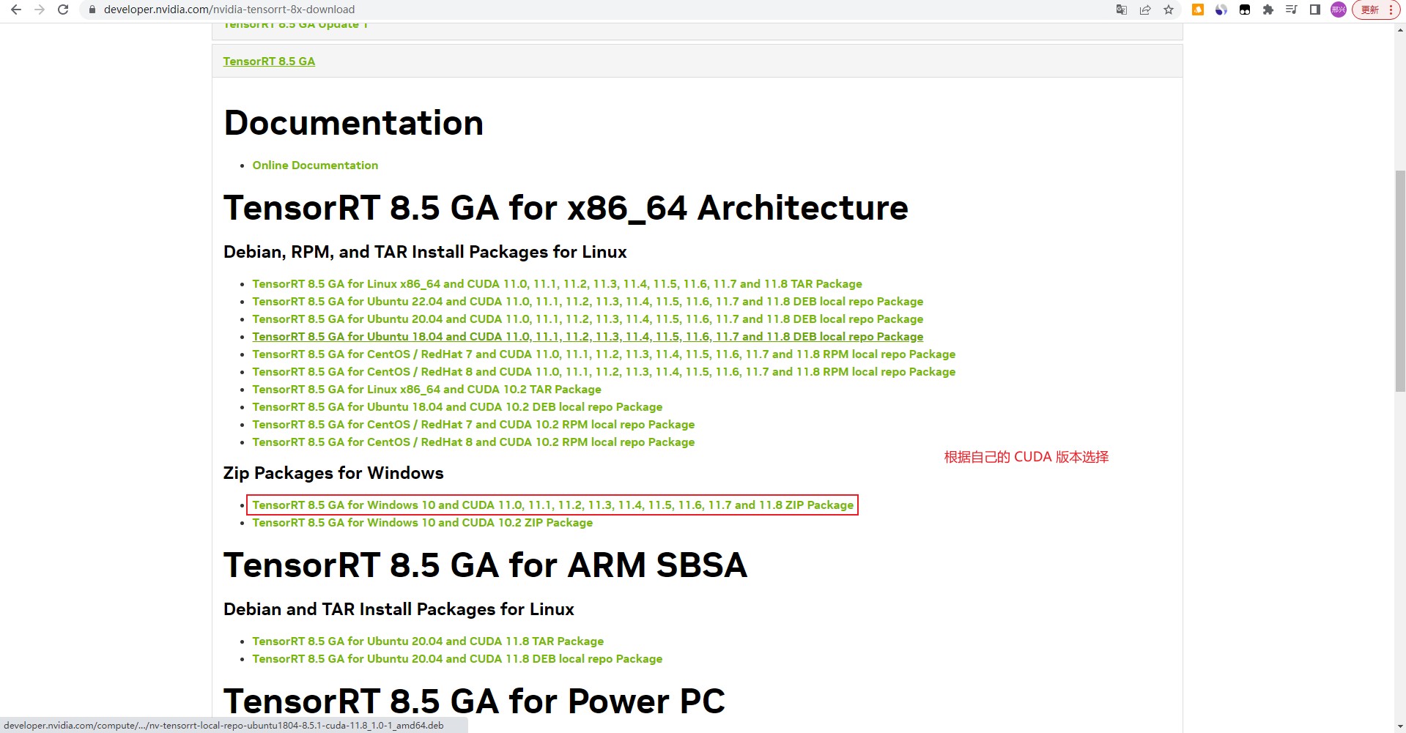
Task: Open Ubuntu 18.04 CUDA 10.2 DEB package link
Action: (457, 407)
